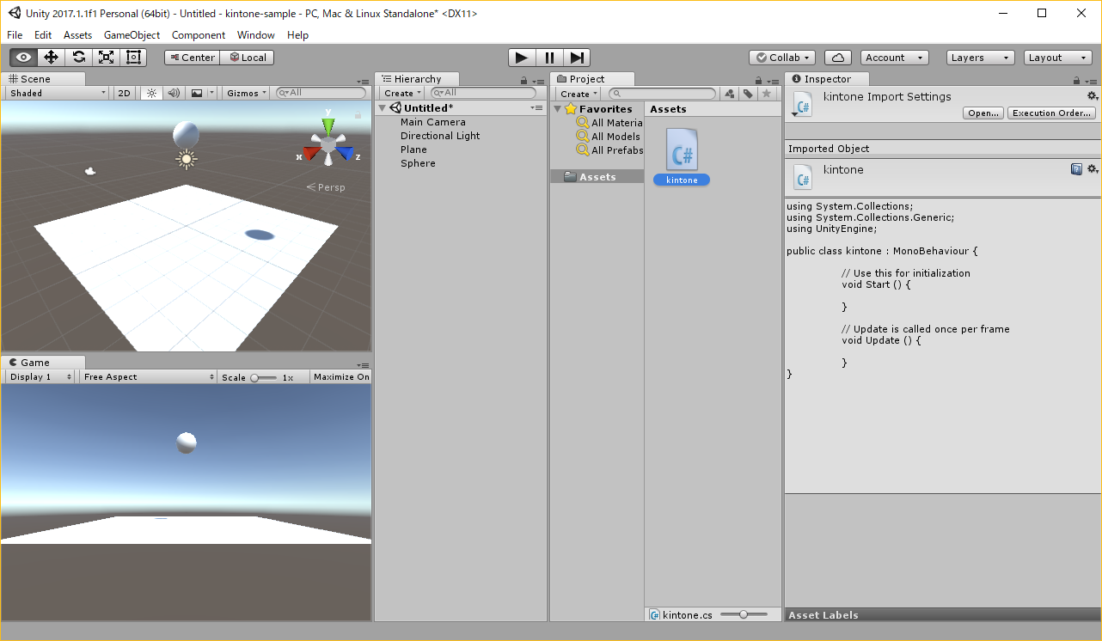Click the Open... button
The height and width of the screenshot is (641, 1102).
[x=983, y=113]
